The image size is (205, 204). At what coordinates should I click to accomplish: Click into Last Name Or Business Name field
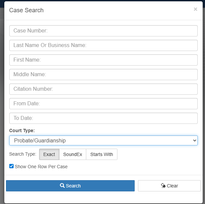pos(103,45)
